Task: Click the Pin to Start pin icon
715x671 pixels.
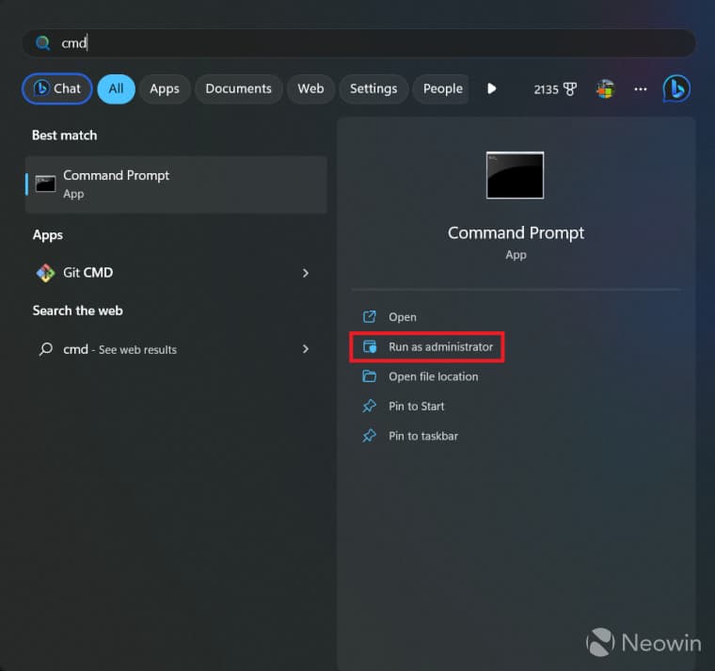Action: pos(370,406)
